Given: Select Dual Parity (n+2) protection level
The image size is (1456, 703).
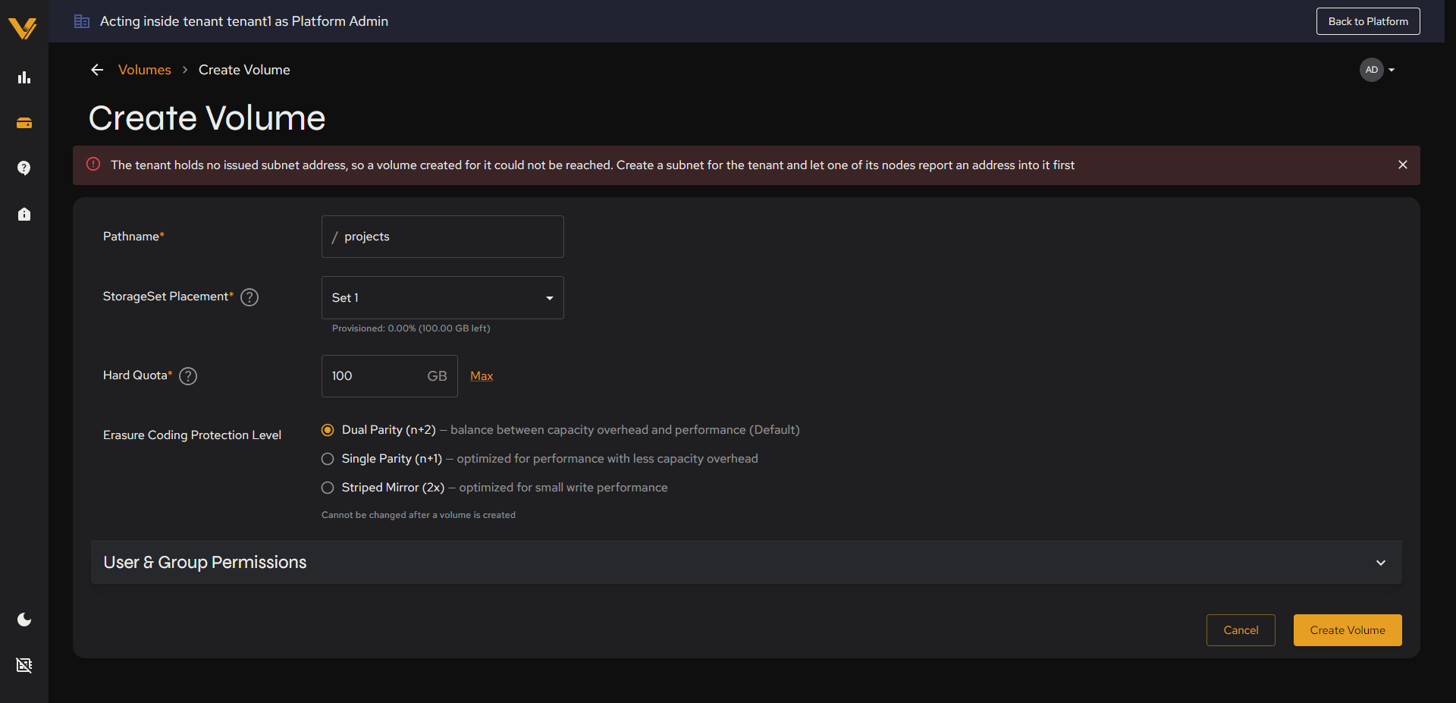Looking at the screenshot, I should [x=328, y=430].
